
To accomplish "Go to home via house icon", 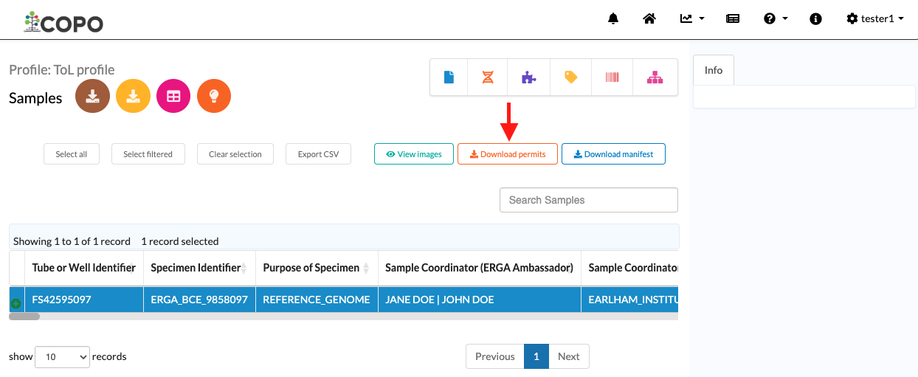I will tap(649, 18).
